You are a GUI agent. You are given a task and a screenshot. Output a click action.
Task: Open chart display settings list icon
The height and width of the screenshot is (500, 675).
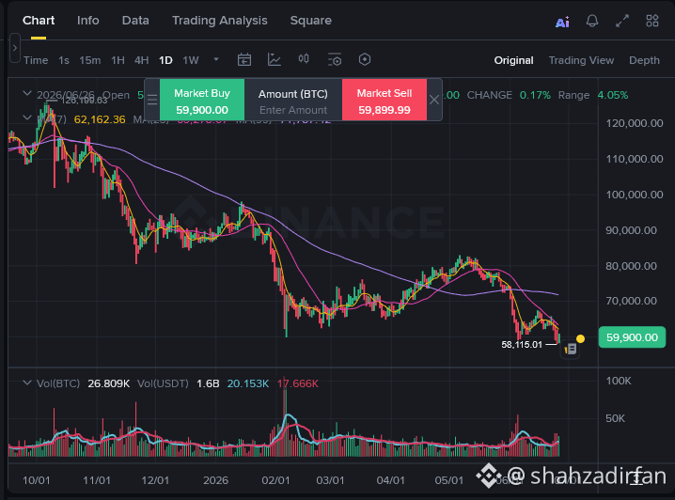[x=335, y=59]
